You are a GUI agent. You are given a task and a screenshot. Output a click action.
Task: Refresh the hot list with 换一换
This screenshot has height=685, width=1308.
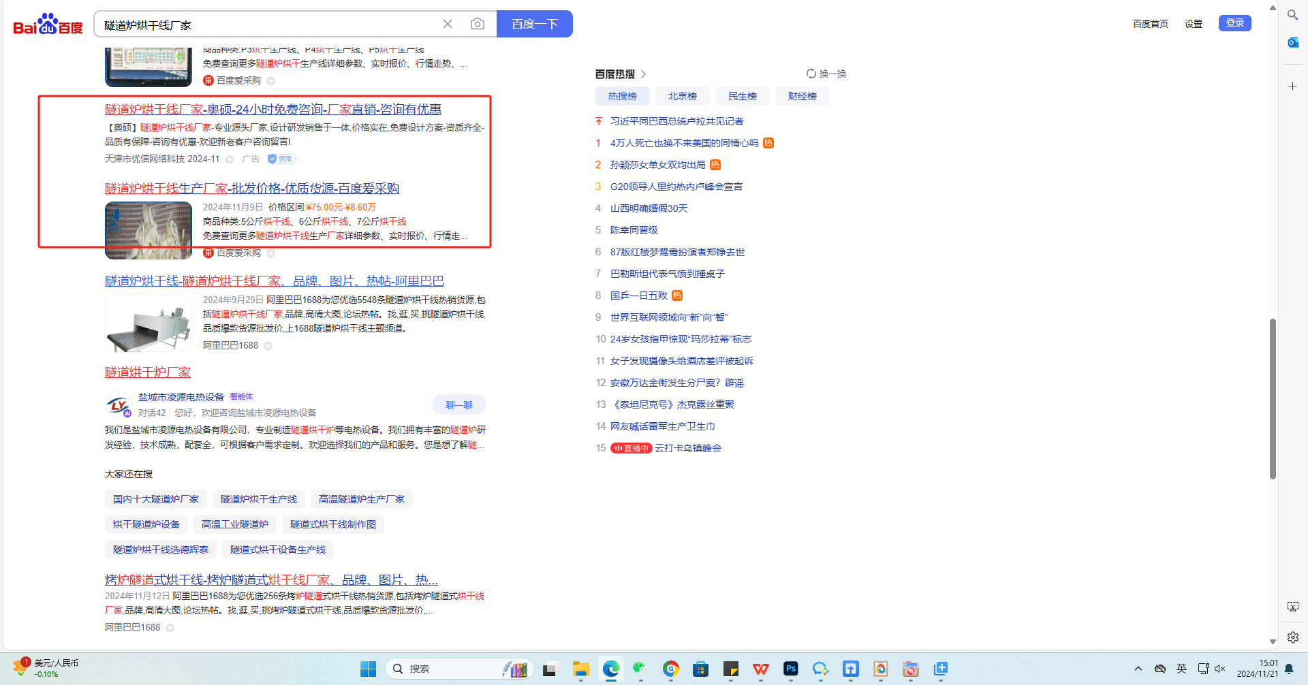pyautogui.click(x=826, y=74)
